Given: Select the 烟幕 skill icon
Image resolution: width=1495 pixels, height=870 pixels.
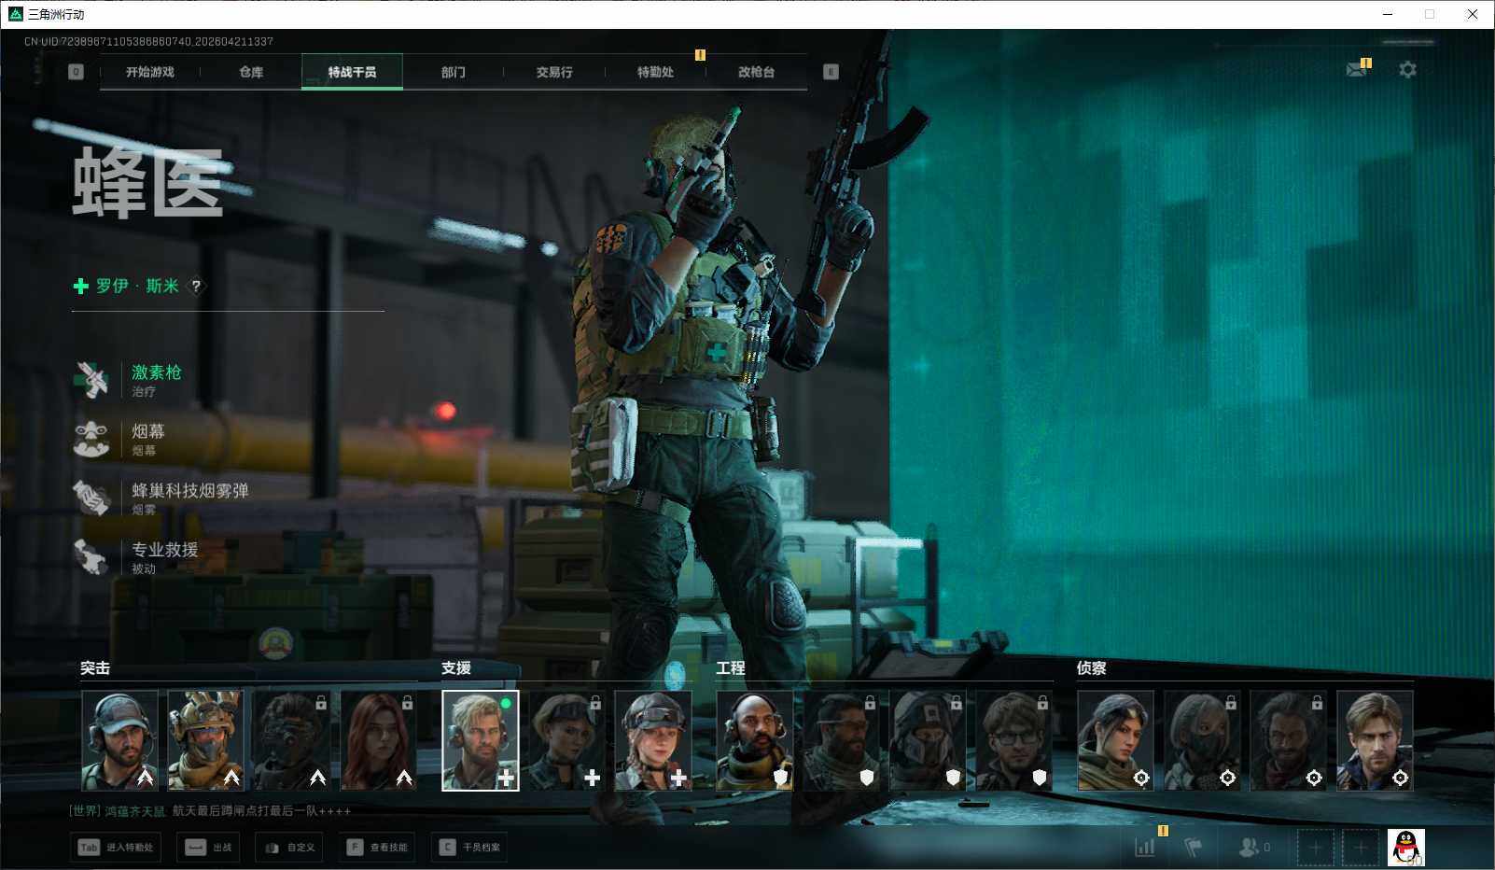Looking at the screenshot, I should tap(92, 439).
